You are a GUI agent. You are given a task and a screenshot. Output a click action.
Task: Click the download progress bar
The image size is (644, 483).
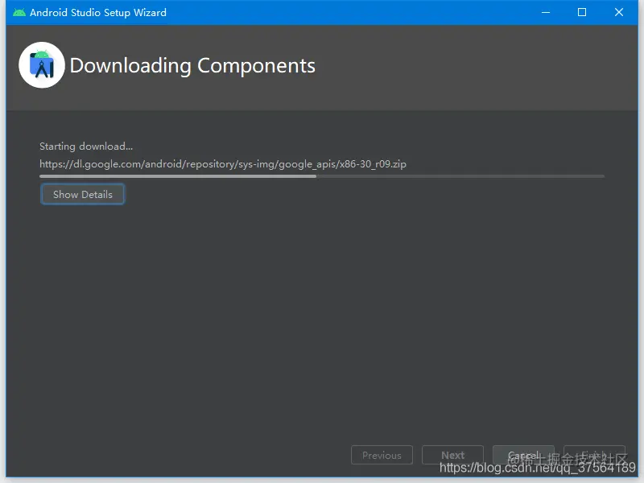[x=321, y=176]
